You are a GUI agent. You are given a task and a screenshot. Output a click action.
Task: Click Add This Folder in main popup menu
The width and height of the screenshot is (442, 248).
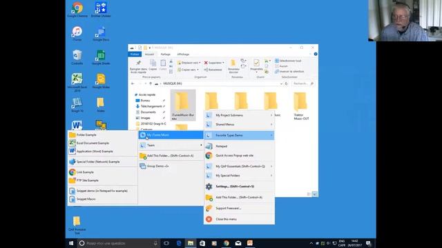click(239, 198)
